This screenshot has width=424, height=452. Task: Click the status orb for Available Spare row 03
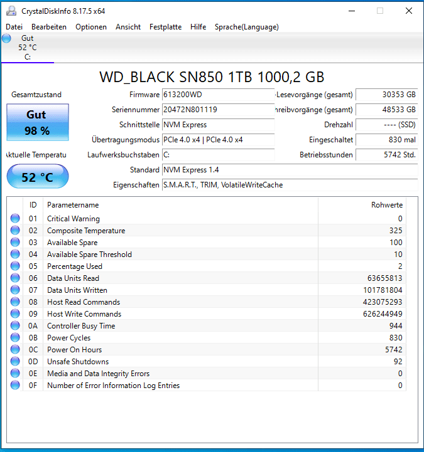pyautogui.click(x=15, y=242)
